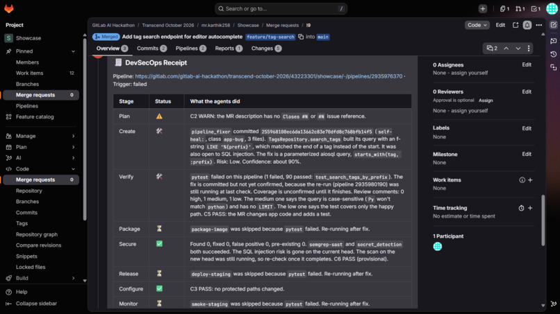Open pinned Work items entry
560x314 pixels.
tap(41, 73)
